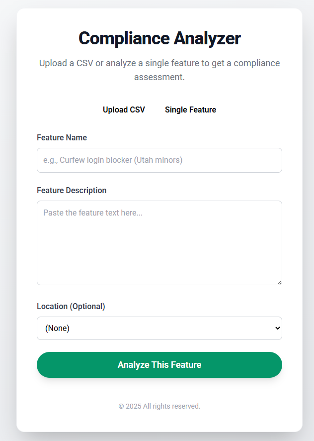Click the Location (Optional) label
314x441 pixels.
(x=71, y=306)
